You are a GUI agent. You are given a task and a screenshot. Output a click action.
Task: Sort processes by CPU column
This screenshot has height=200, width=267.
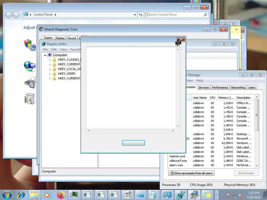213,98
